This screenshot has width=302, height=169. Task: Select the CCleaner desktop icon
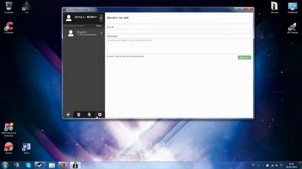(9, 28)
